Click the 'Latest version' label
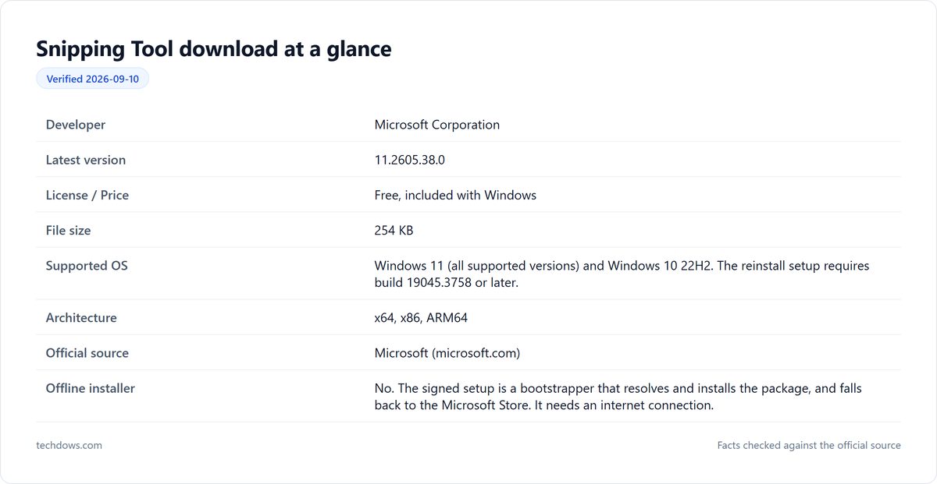Viewport: 937px width, 484px height. 86,160
